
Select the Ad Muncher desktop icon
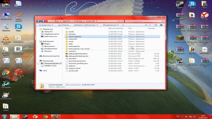click(6, 96)
